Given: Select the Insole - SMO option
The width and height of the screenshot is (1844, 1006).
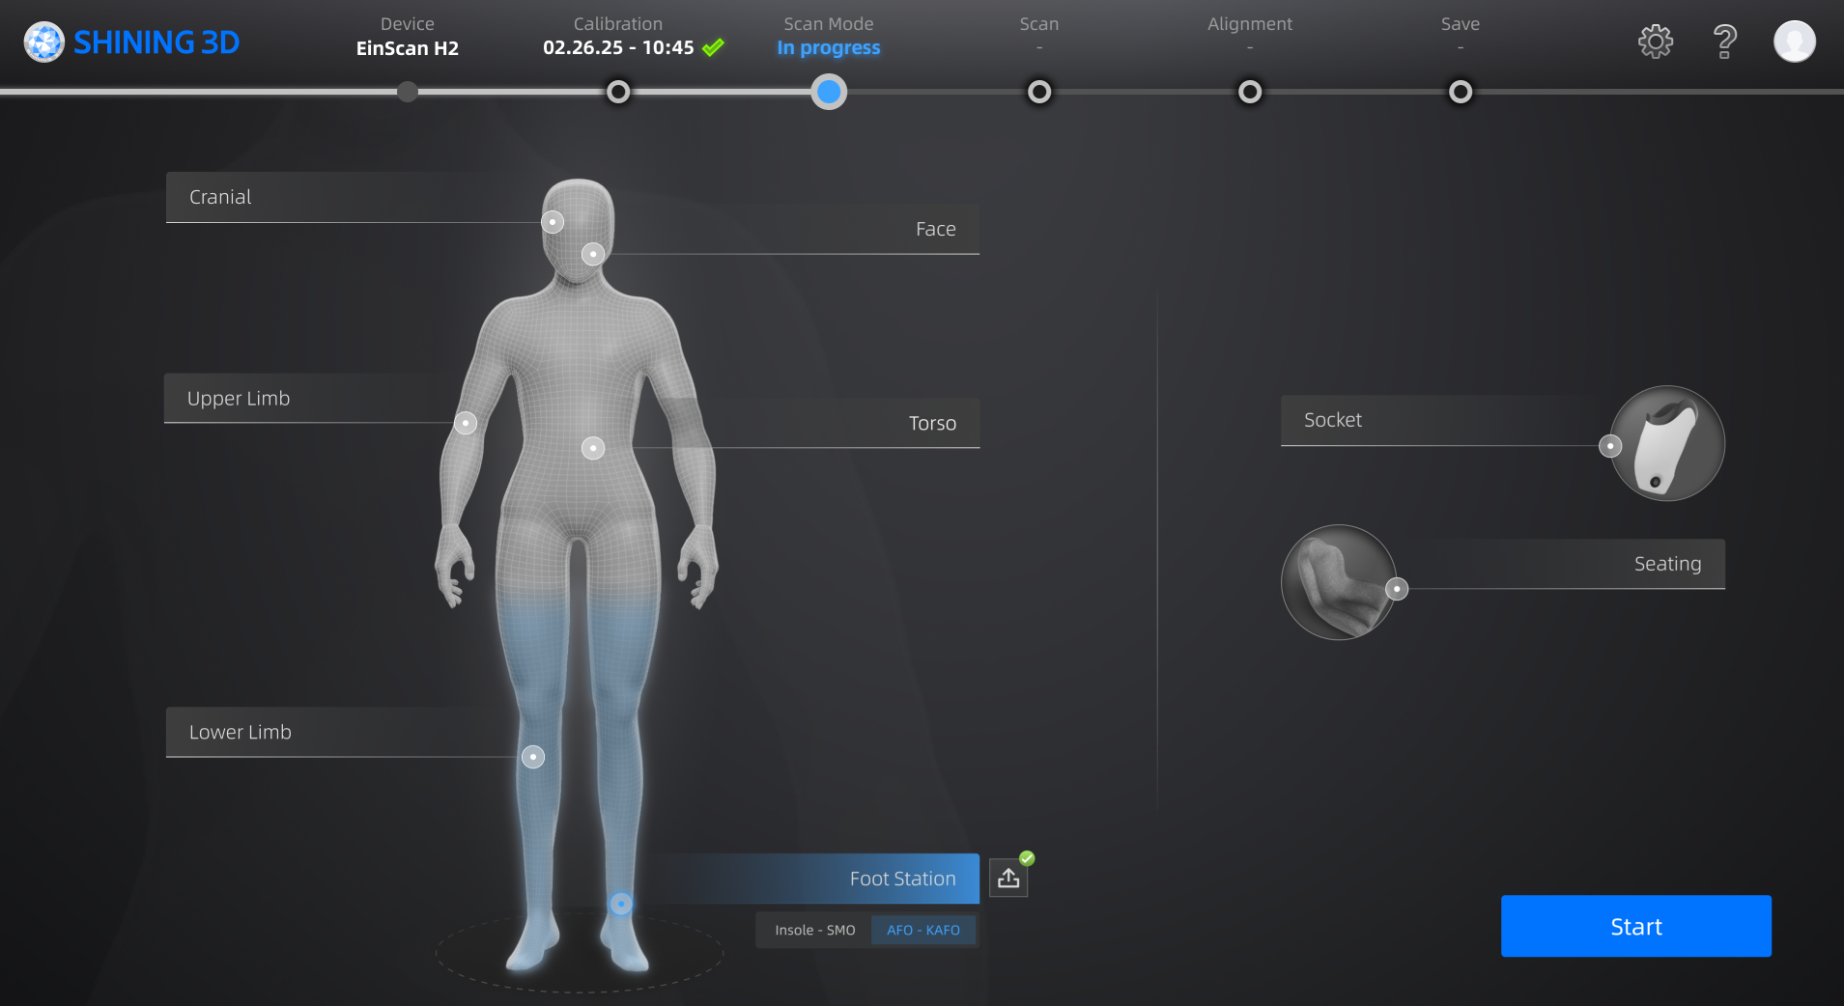Looking at the screenshot, I should coord(814,931).
